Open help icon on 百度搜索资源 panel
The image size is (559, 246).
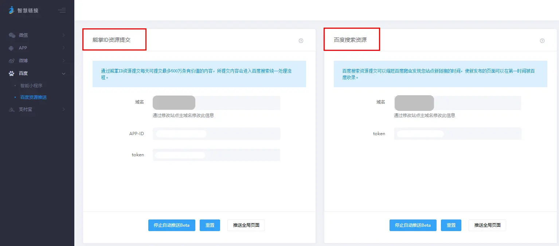542,41
